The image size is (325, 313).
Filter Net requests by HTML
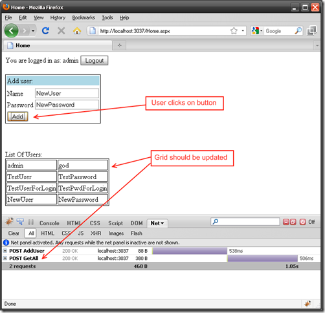47,233
